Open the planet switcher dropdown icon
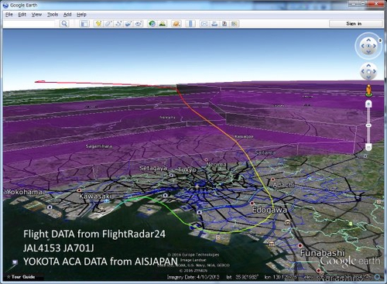The width and height of the screenshot is (387, 284). 176,24
